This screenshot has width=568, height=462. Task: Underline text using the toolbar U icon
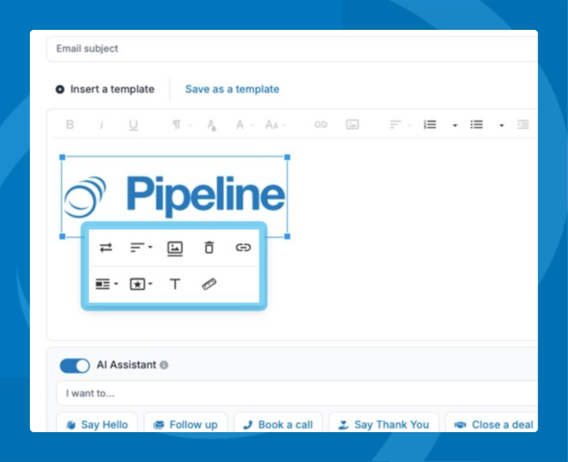point(133,125)
